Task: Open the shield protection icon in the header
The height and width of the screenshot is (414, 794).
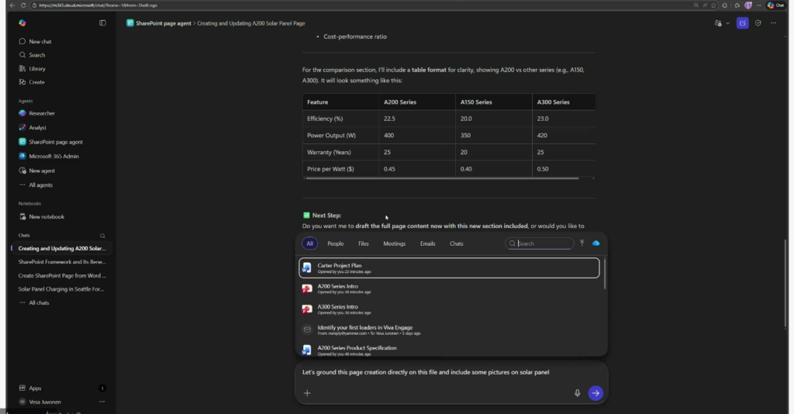Action: coord(758,23)
